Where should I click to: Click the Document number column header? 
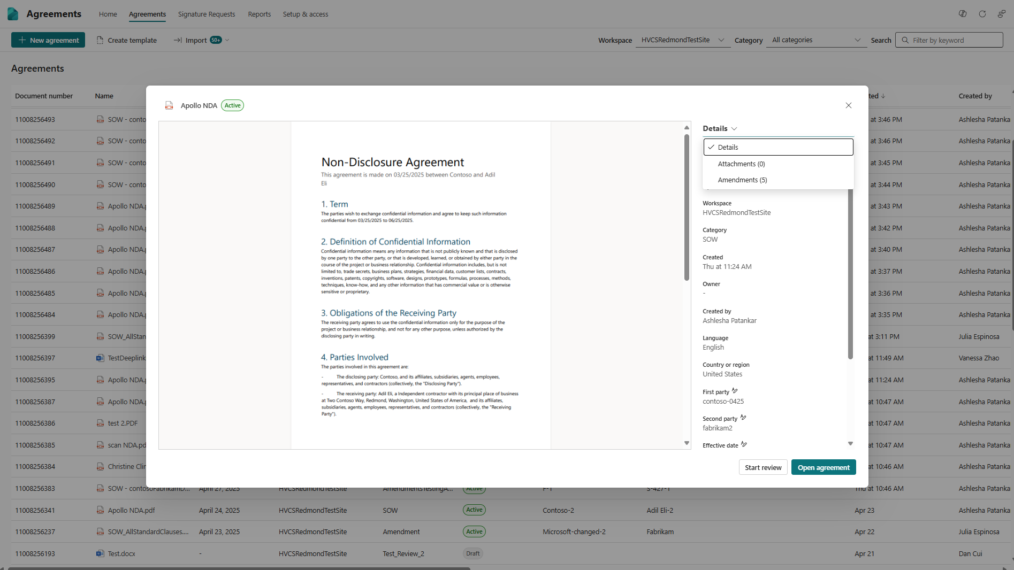coord(44,96)
